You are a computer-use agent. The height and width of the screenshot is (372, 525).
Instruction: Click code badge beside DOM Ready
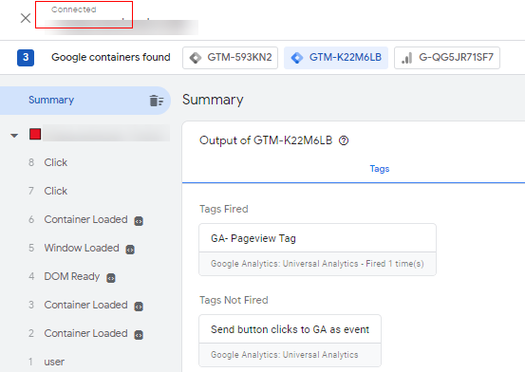point(111,278)
